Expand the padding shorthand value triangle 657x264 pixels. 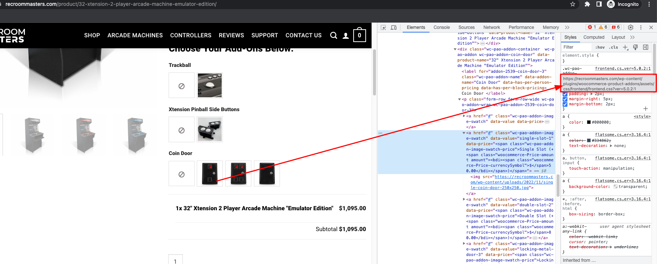click(592, 94)
